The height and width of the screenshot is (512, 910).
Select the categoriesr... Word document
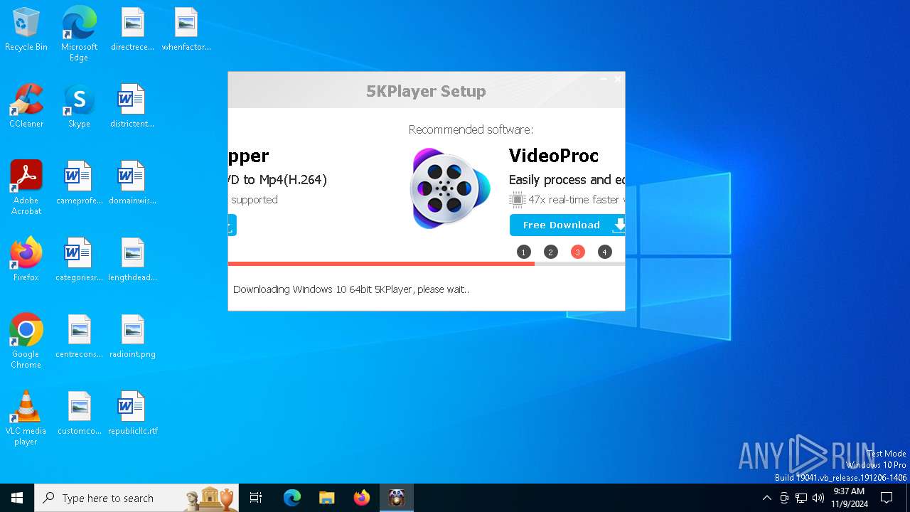coord(79,260)
